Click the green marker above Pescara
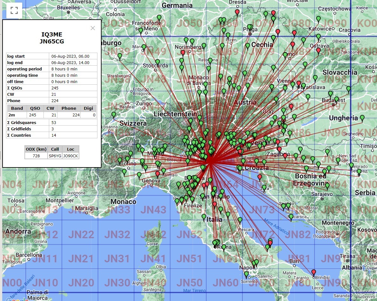377x301 pixels. pyautogui.click(x=240, y=221)
